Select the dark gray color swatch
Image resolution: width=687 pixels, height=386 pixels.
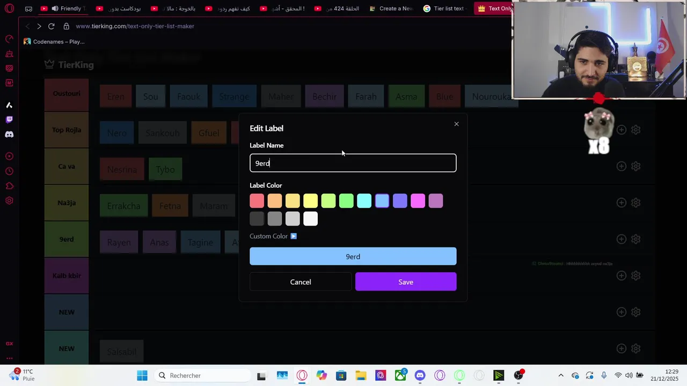tap(257, 219)
